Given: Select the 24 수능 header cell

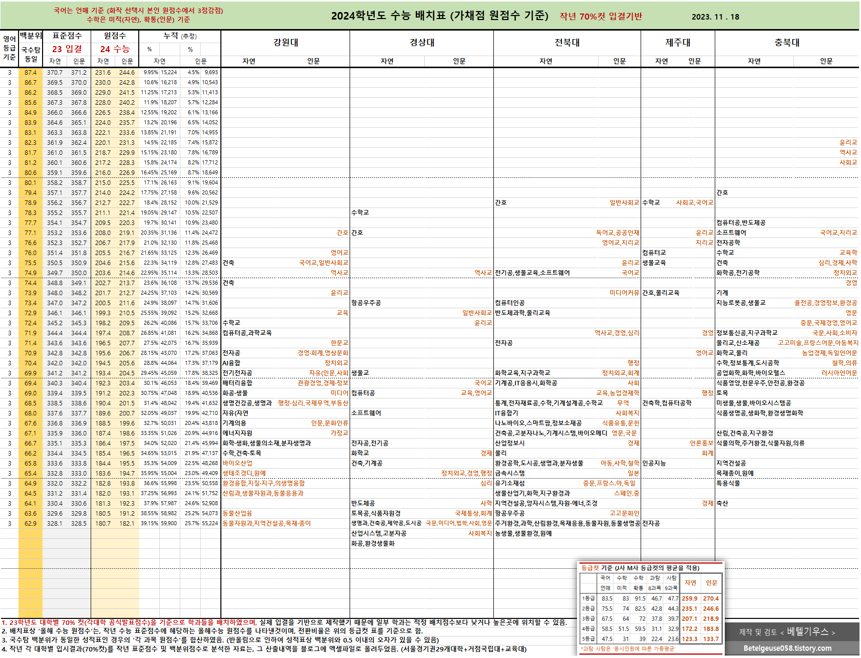Looking at the screenshot, I should tap(115, 49).
